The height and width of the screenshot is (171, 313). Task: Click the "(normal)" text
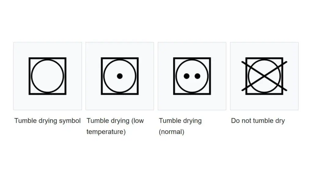(x=171, y=132)
